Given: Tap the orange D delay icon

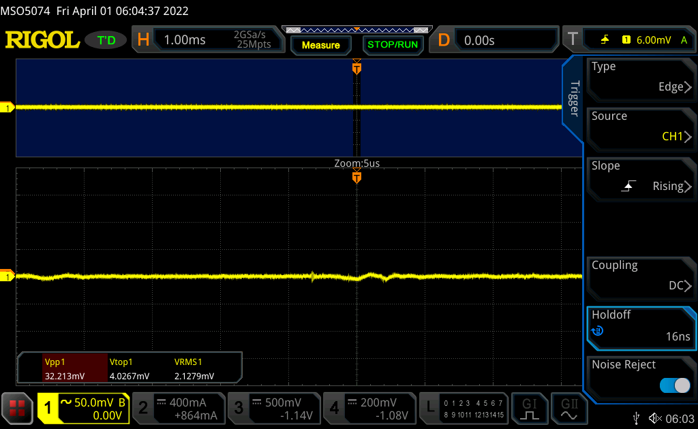Looking at the screenshot, I should (x=443, y=40).
